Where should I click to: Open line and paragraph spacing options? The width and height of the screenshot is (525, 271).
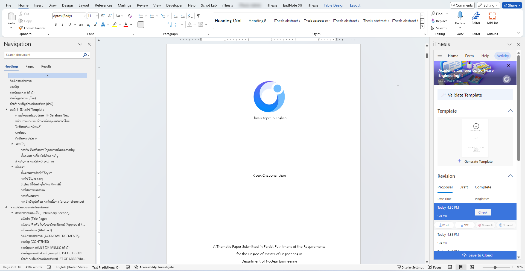point(179,25)
